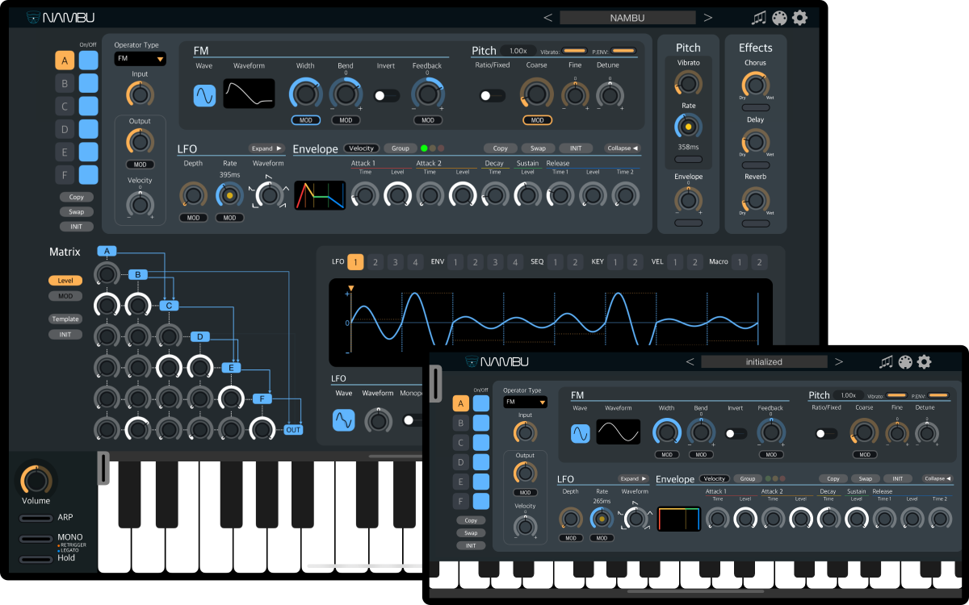Click the Volume knob
Viewport: 969px width, 605px height.
(36, 479)
